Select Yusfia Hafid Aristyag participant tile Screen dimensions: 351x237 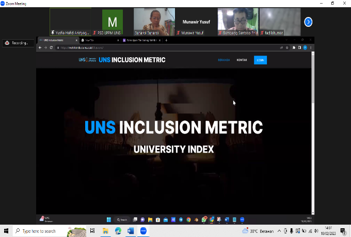[x=70, y=22]
